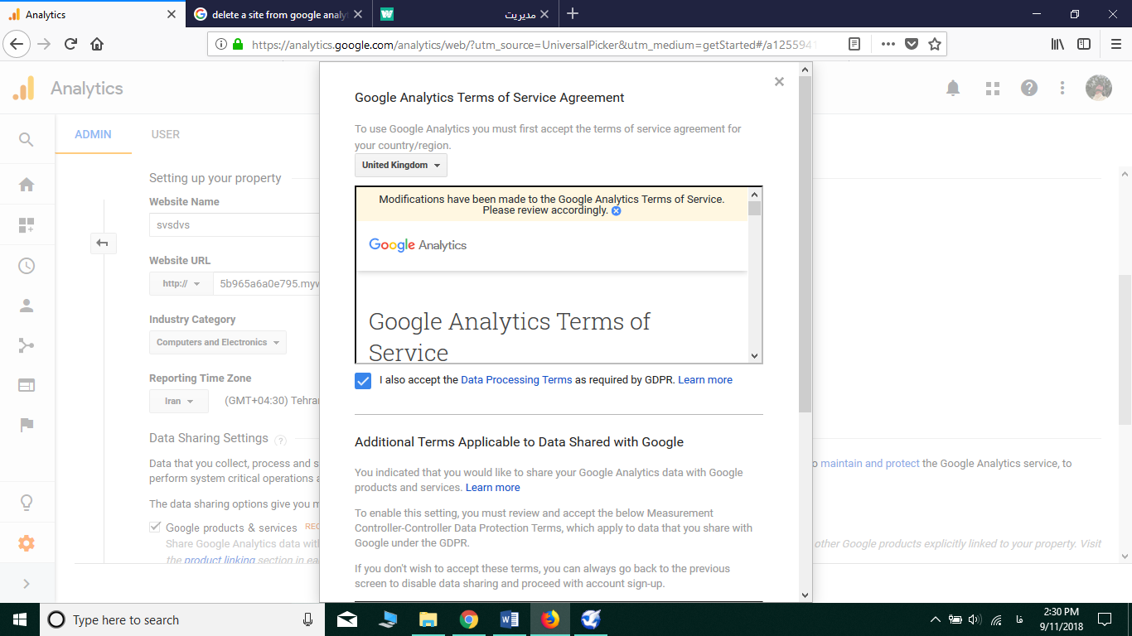The width and height of the screenshot is (1132, 636).
Task: Uncheck the Data Processing Terms checkbox
Action: click(x=363, y=380)
